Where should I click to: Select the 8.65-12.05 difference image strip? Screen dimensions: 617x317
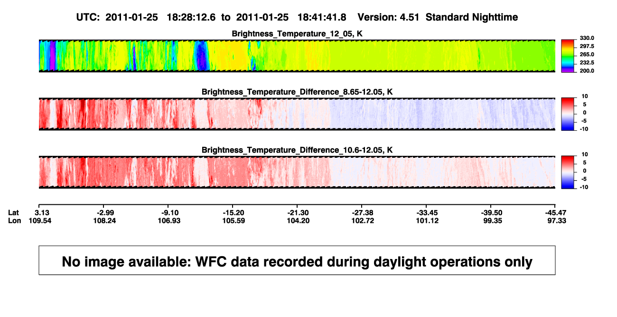point(297,114)
